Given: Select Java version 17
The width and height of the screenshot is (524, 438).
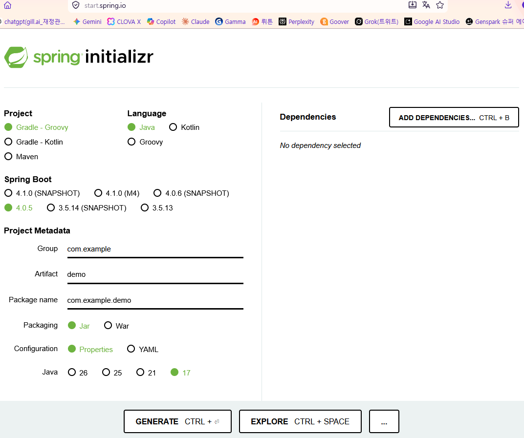Looking at the screenshot, I should [180, 373].
